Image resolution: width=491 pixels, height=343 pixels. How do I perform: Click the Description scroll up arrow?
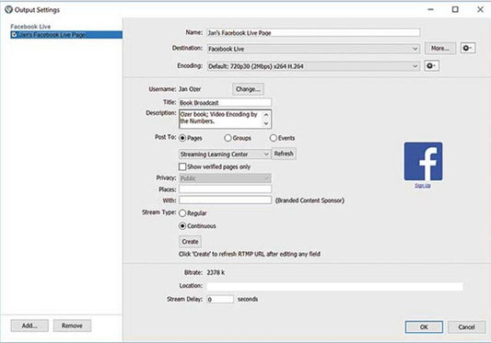pyautogui.click(x=266, y=115)
